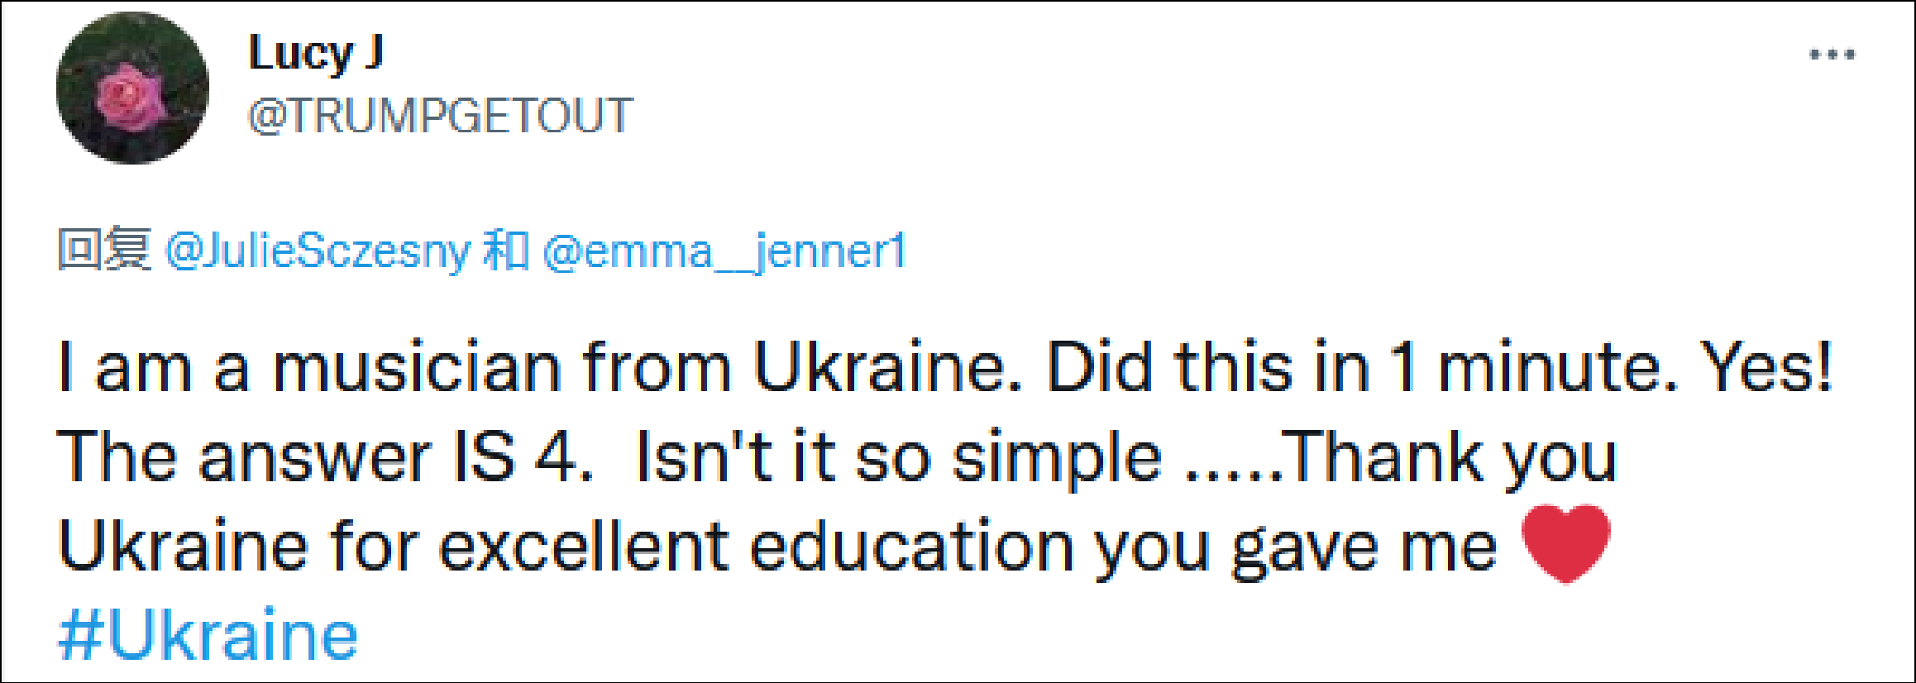The height and width of the screenshot is (683, 1916).
Task: Click the pink rose profile avatar
Action: [x=132, y=88]
